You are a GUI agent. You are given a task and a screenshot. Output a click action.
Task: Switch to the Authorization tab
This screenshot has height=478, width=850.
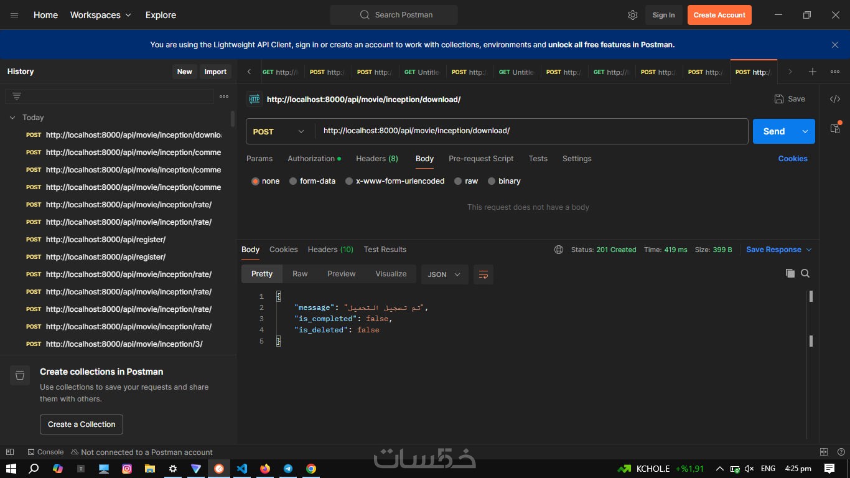pyautogui.click(x=314, y=159)
